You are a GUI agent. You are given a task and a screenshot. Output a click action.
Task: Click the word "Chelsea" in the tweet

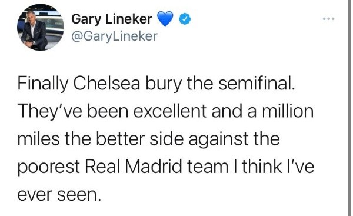click(x=106, y=84)
